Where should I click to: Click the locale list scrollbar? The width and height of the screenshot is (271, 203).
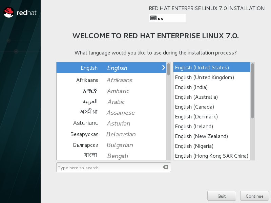(x=252, y=91)
